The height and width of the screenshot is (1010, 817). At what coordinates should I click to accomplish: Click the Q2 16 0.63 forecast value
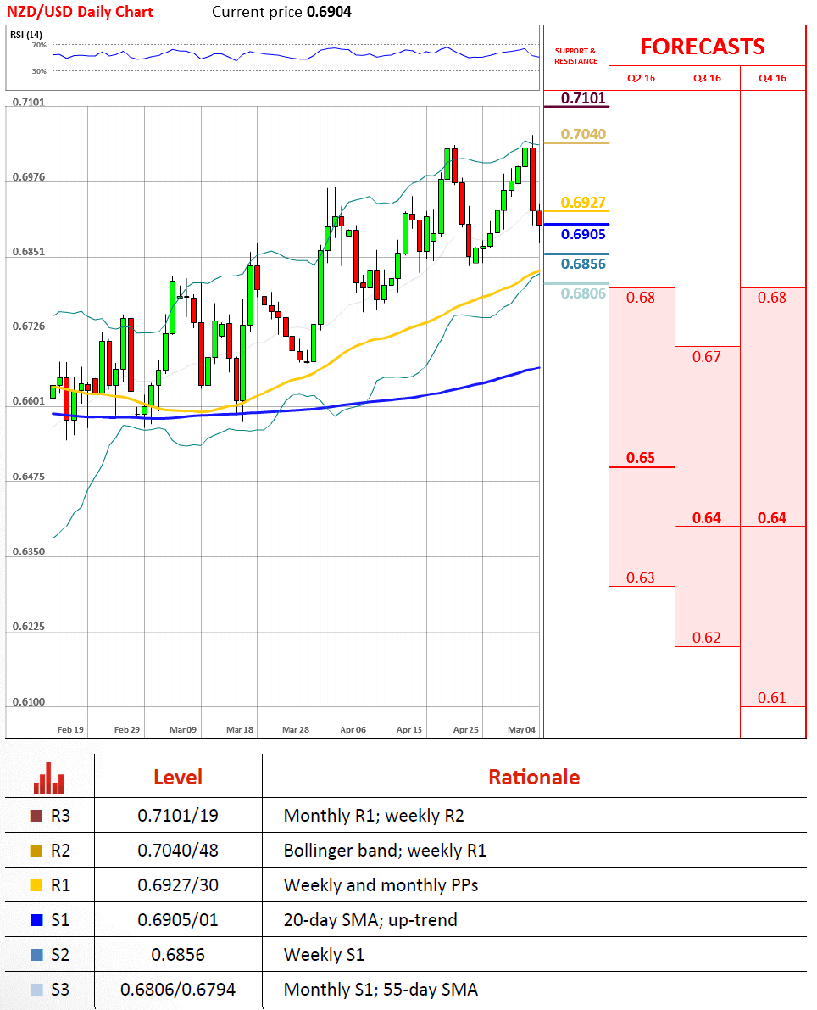pos(641,578)
